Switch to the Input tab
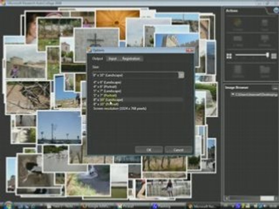The height and width of the screenshot is (209, 279). point(112,59)
